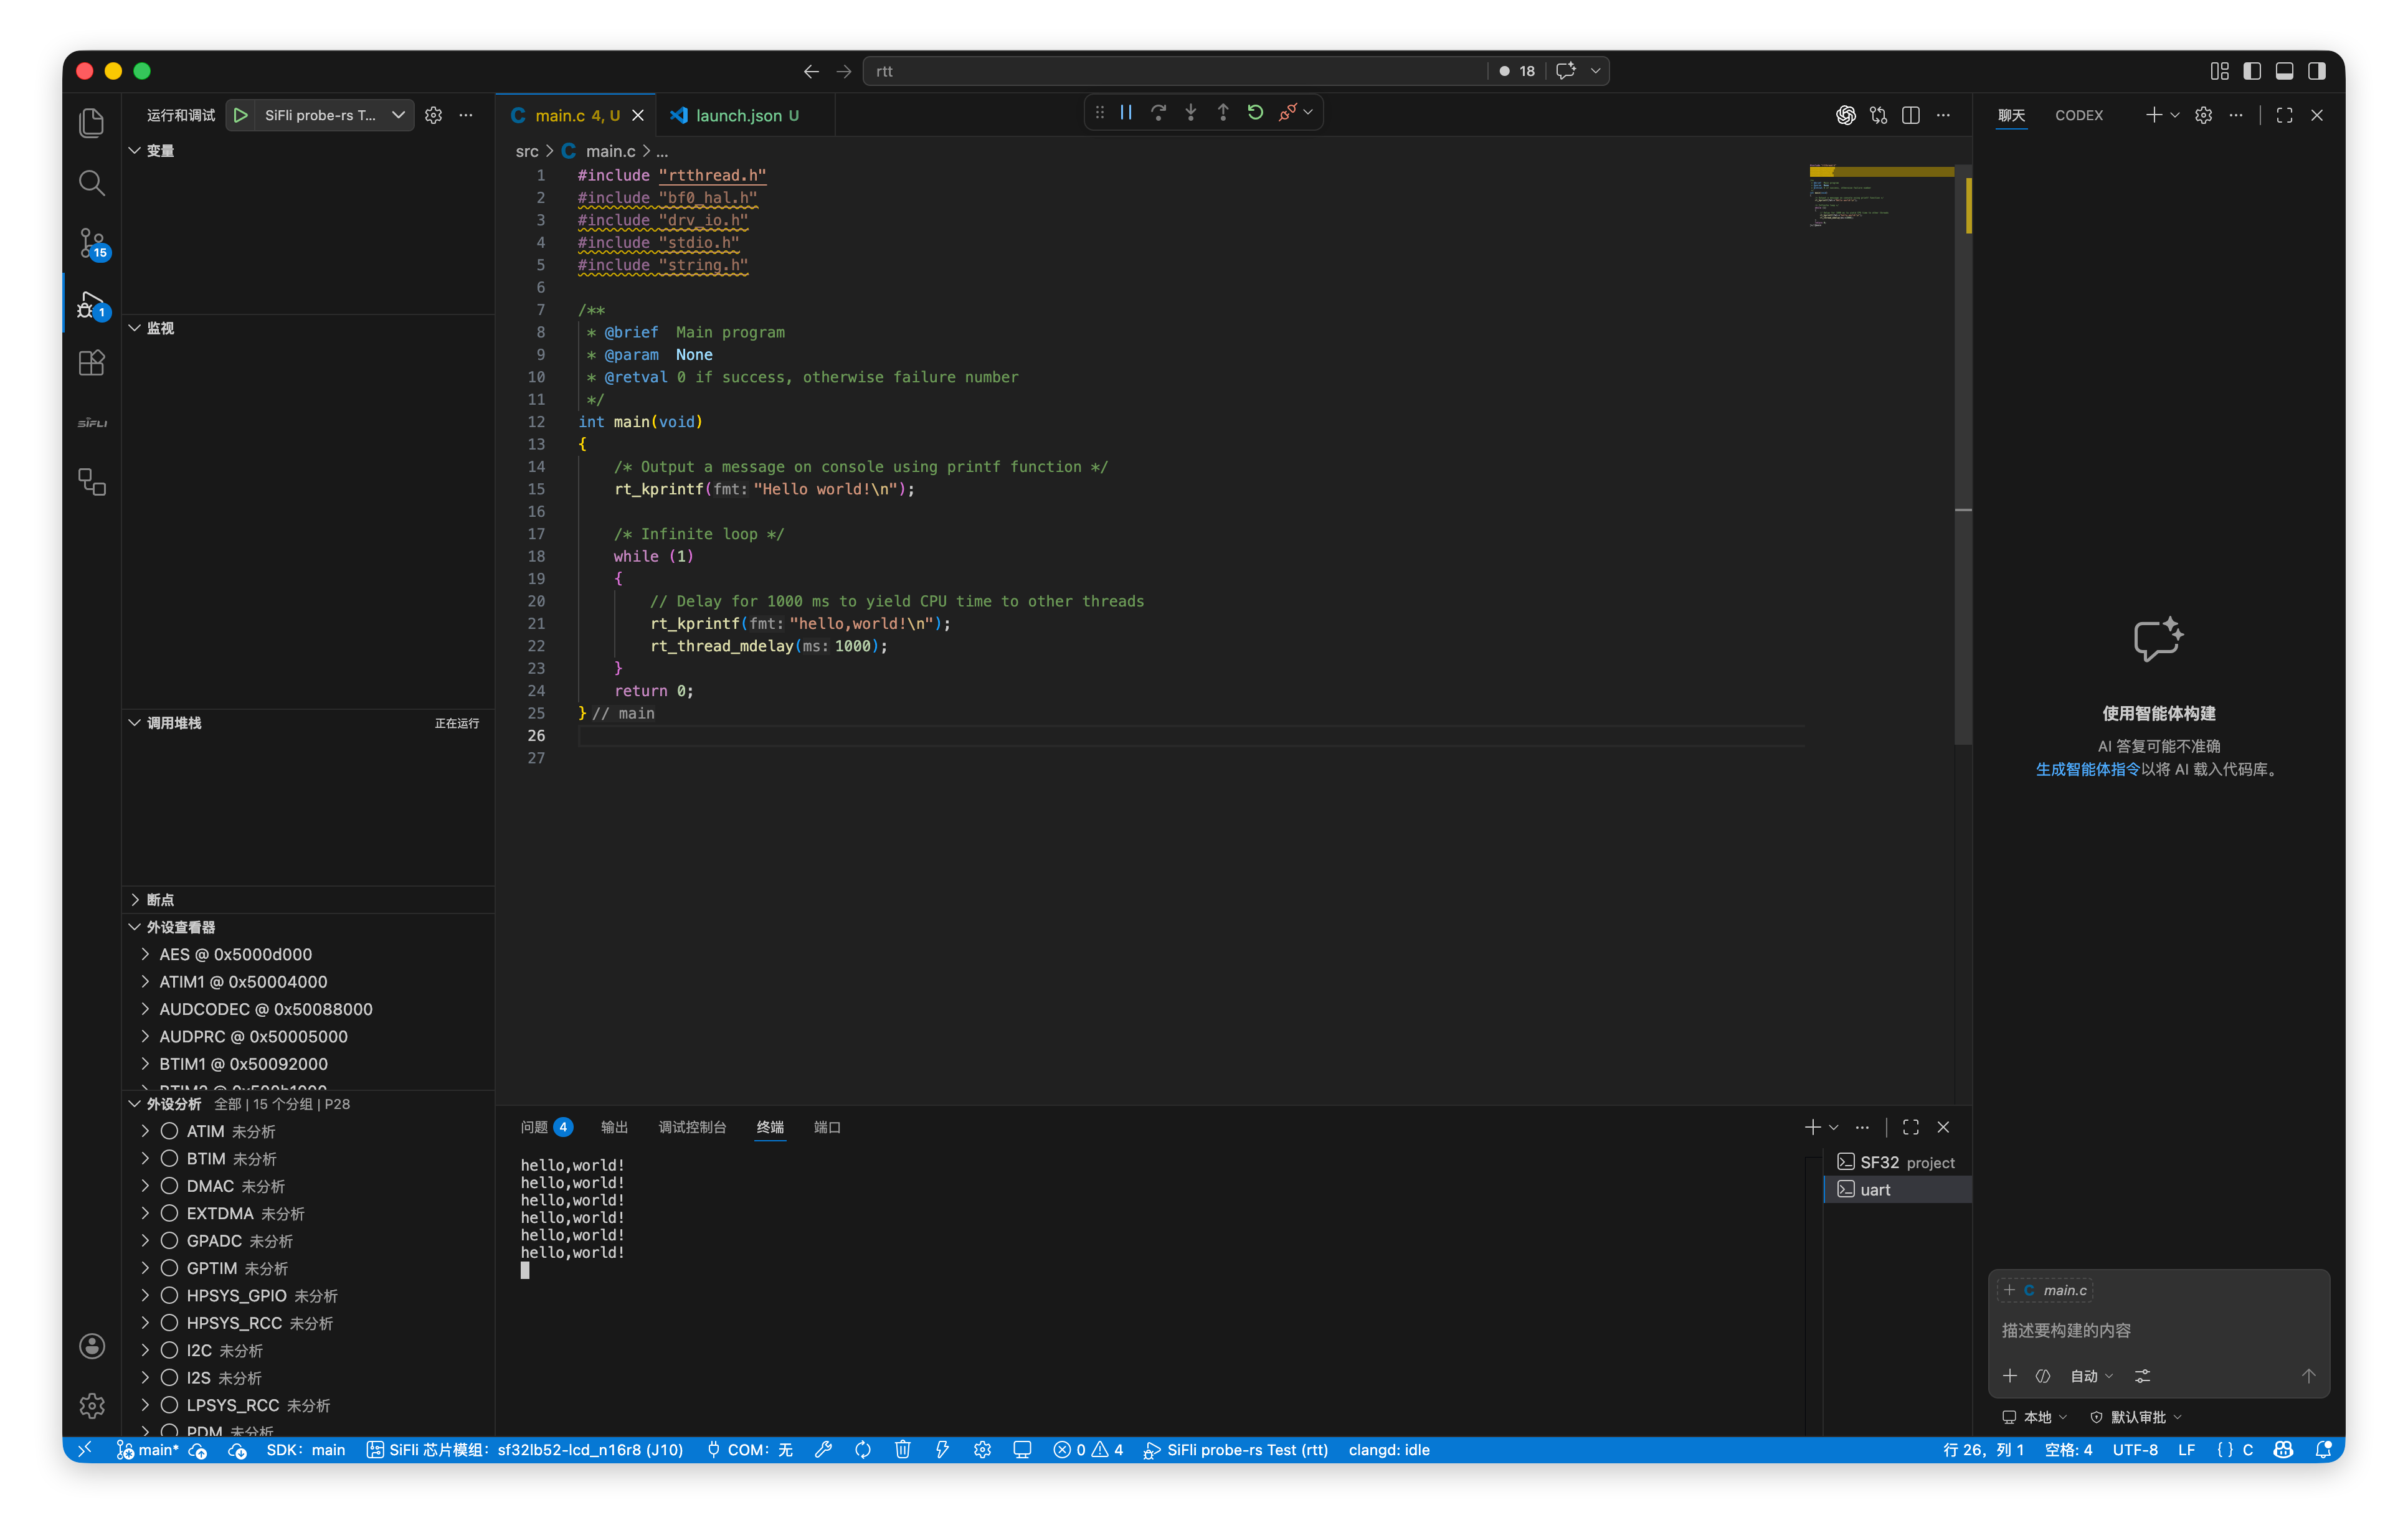Viewport: 2408px width, 1538px height.
Task: Click the Step Over debug icon
Action: [x=1158, y=113]
